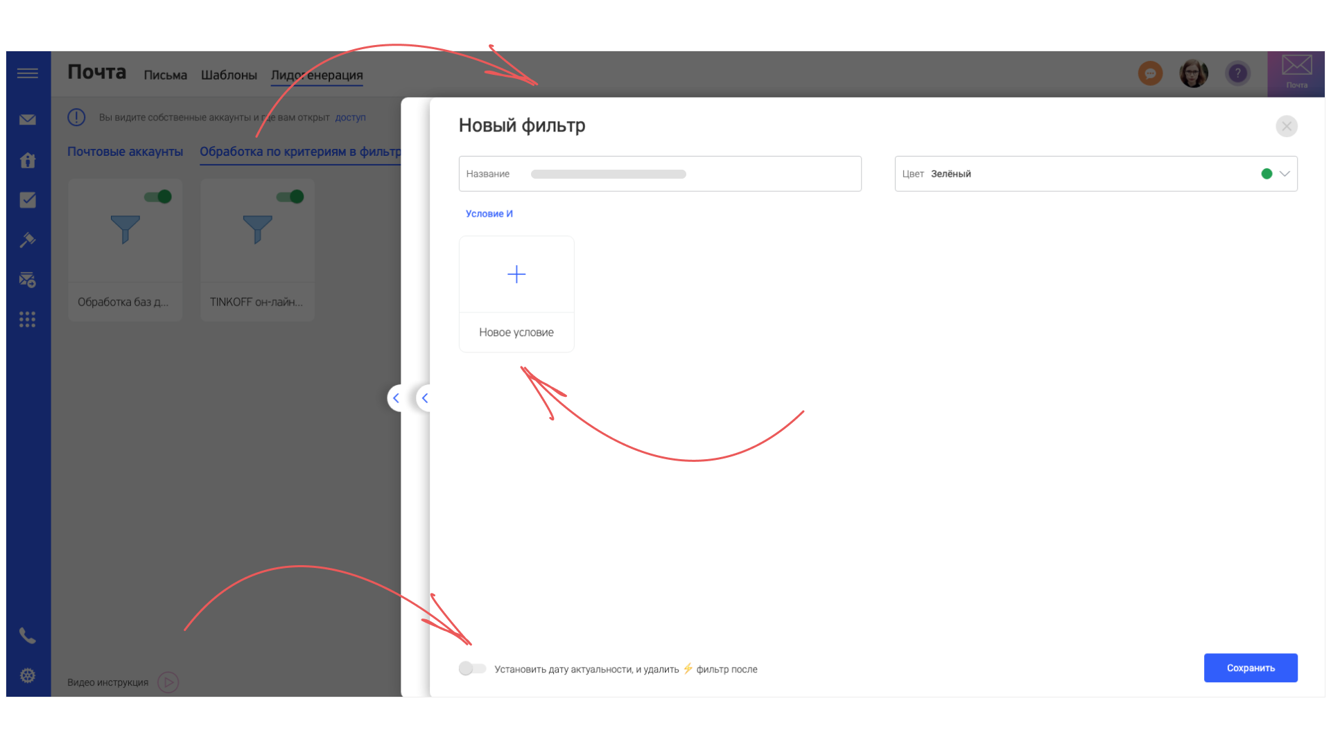This screenshot has width=1331, height=748.
Task: Switch to the Шаблоны tab
Action: tap(229, 75)
